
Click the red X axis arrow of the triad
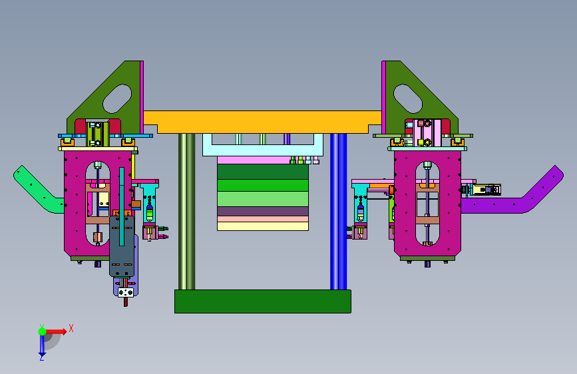[56, 331]
